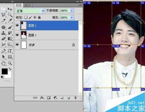
Task: Open layer style fx menu
Action: [x=42, y=98]
